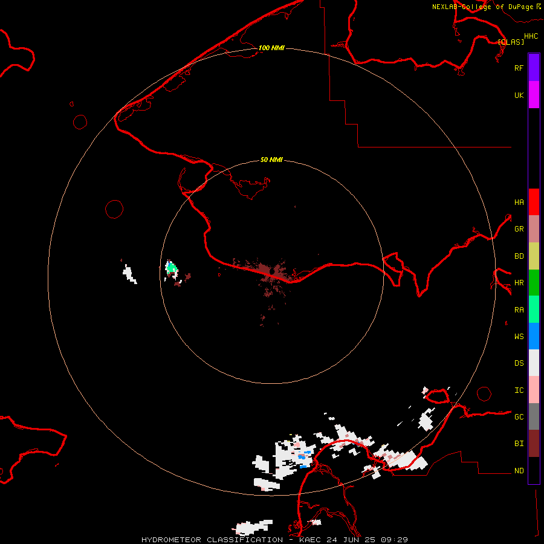The height and width of the screenshot is (544, 544).
Task: Click the RA light green legend block
Action: click(534, 309)
